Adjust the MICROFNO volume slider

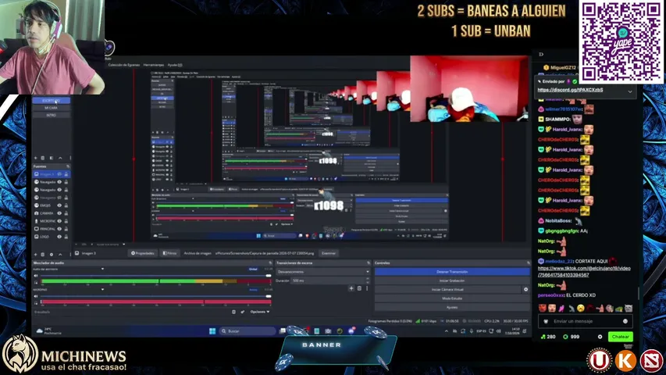[x=155, y=296]
